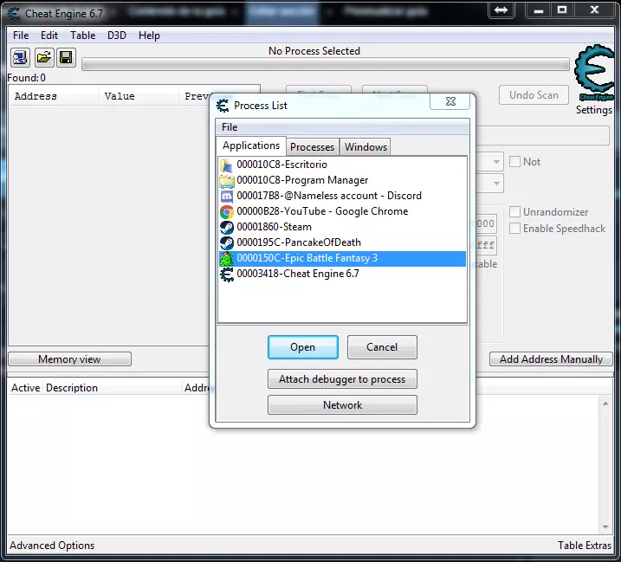
Task: Switch to the Windows tab
Action: coord(365,147)
